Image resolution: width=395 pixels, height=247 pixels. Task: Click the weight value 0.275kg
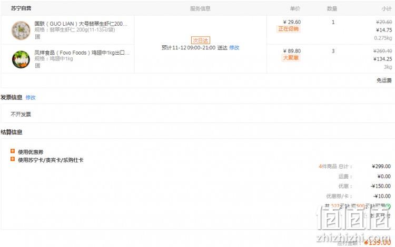[383, 38]
